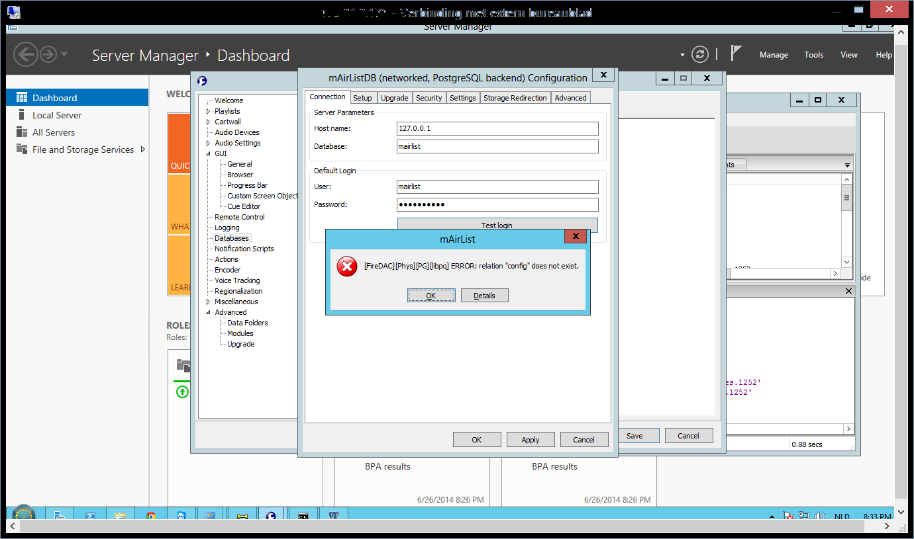This screenshot has height=539, width=914.
Task: Switch to the Storage Redirection tab
Action: [515, 97]
